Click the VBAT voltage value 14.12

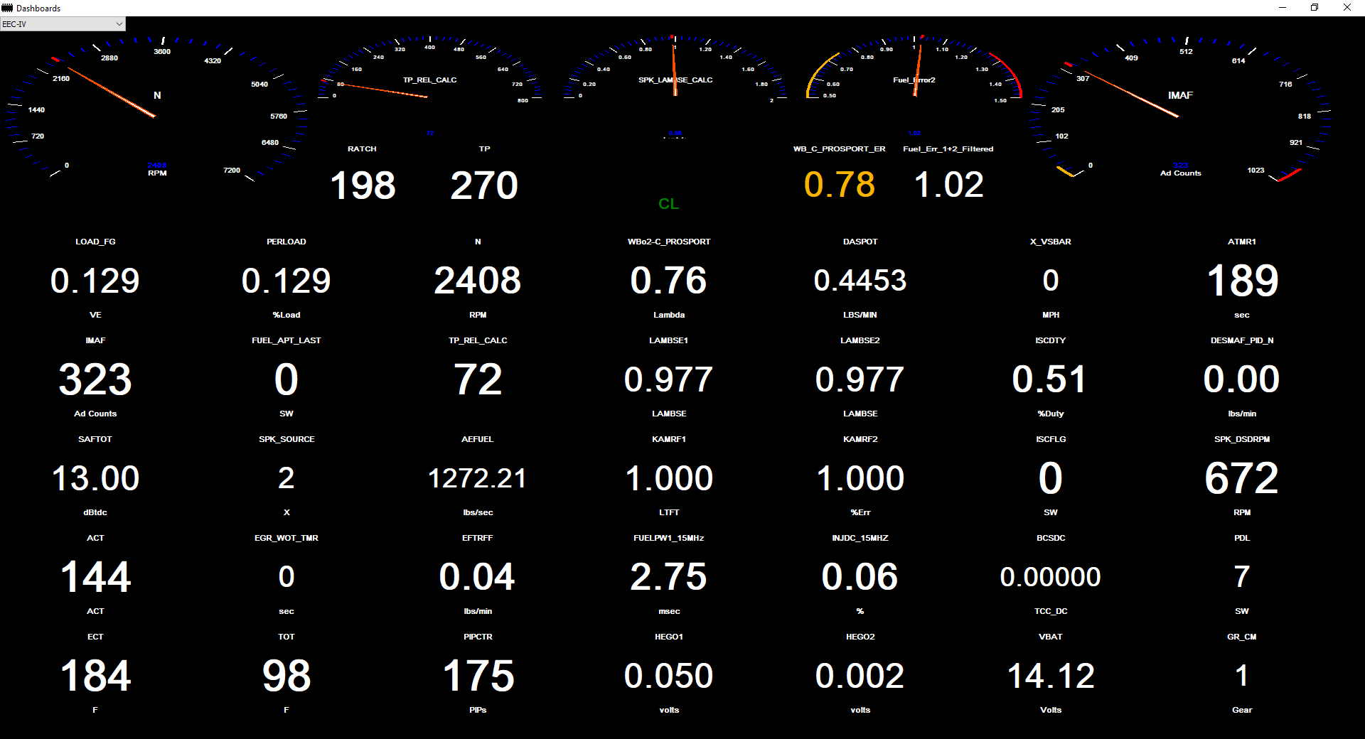pyautogui.click(x=1051, y=676)
